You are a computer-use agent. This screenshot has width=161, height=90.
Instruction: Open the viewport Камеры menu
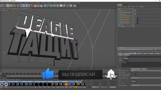[x=8, y=8]
